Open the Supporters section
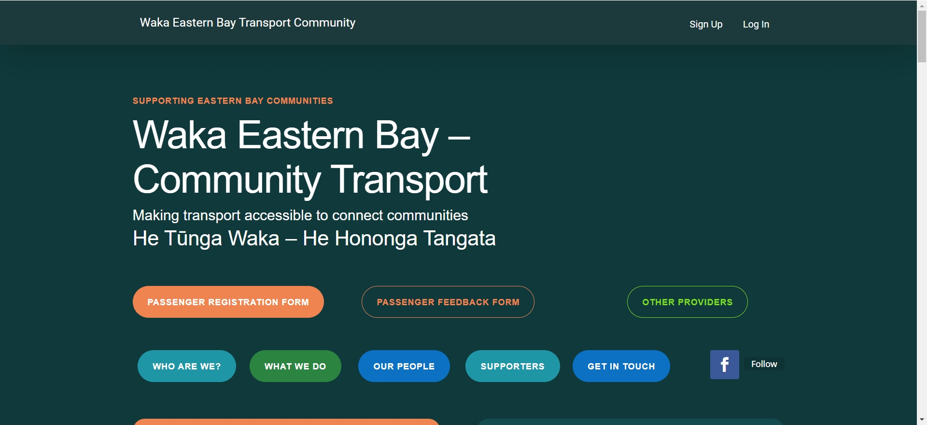 tap(512, 366)
